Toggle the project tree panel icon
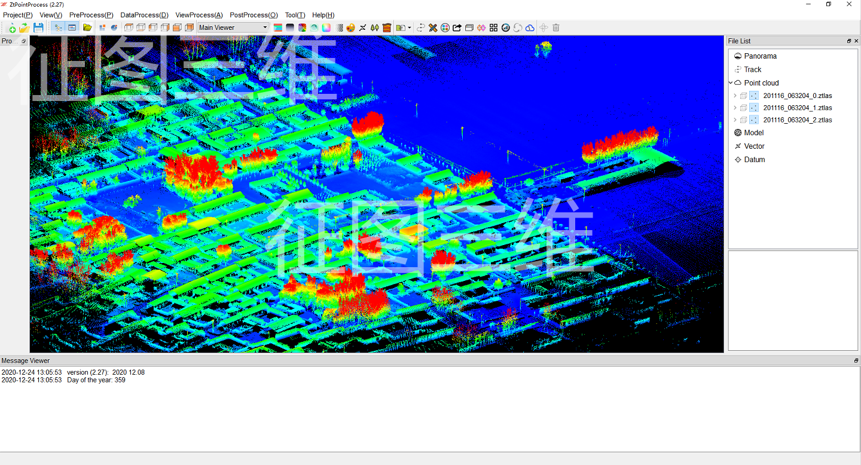 pyautogui.click(x=59, y=27)
